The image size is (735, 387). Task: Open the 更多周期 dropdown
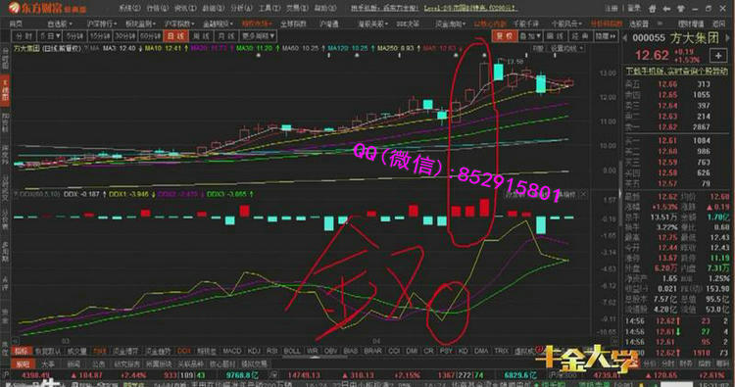point(258,36)
